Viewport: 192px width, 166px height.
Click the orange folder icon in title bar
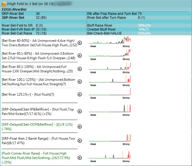click(4, 4)
